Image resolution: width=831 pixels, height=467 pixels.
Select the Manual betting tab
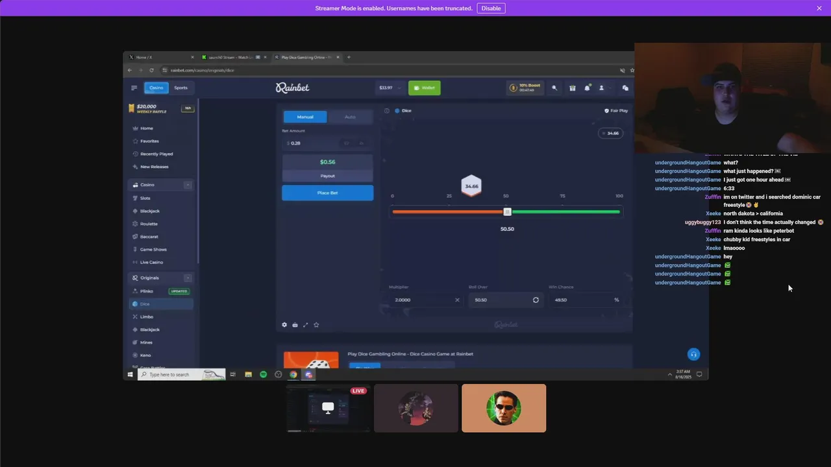[305, 117]
